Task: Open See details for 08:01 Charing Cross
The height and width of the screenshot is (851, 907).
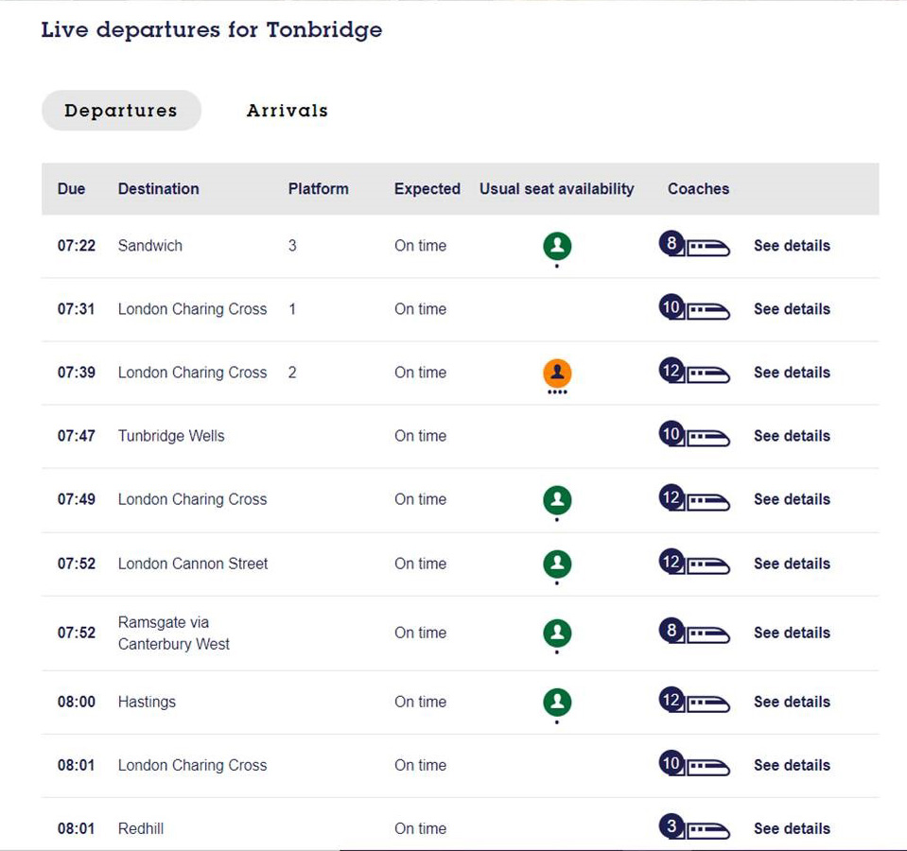Action: [x=792, y=766]
